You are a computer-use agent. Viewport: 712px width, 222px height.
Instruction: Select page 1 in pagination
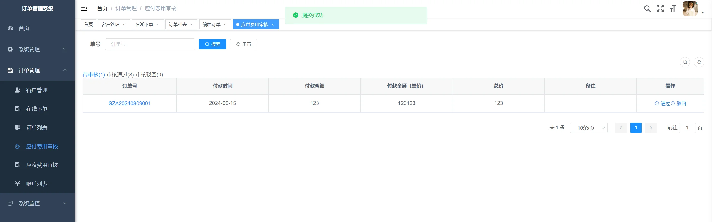pos(636,128)
